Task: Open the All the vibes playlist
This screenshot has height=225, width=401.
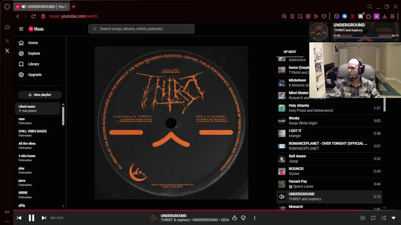Action: (x=38, y=146)
